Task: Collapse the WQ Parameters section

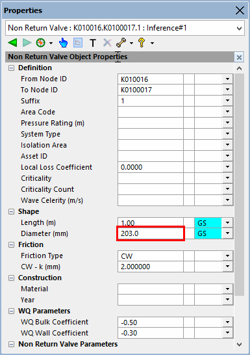Action: [x=11, y=311]
